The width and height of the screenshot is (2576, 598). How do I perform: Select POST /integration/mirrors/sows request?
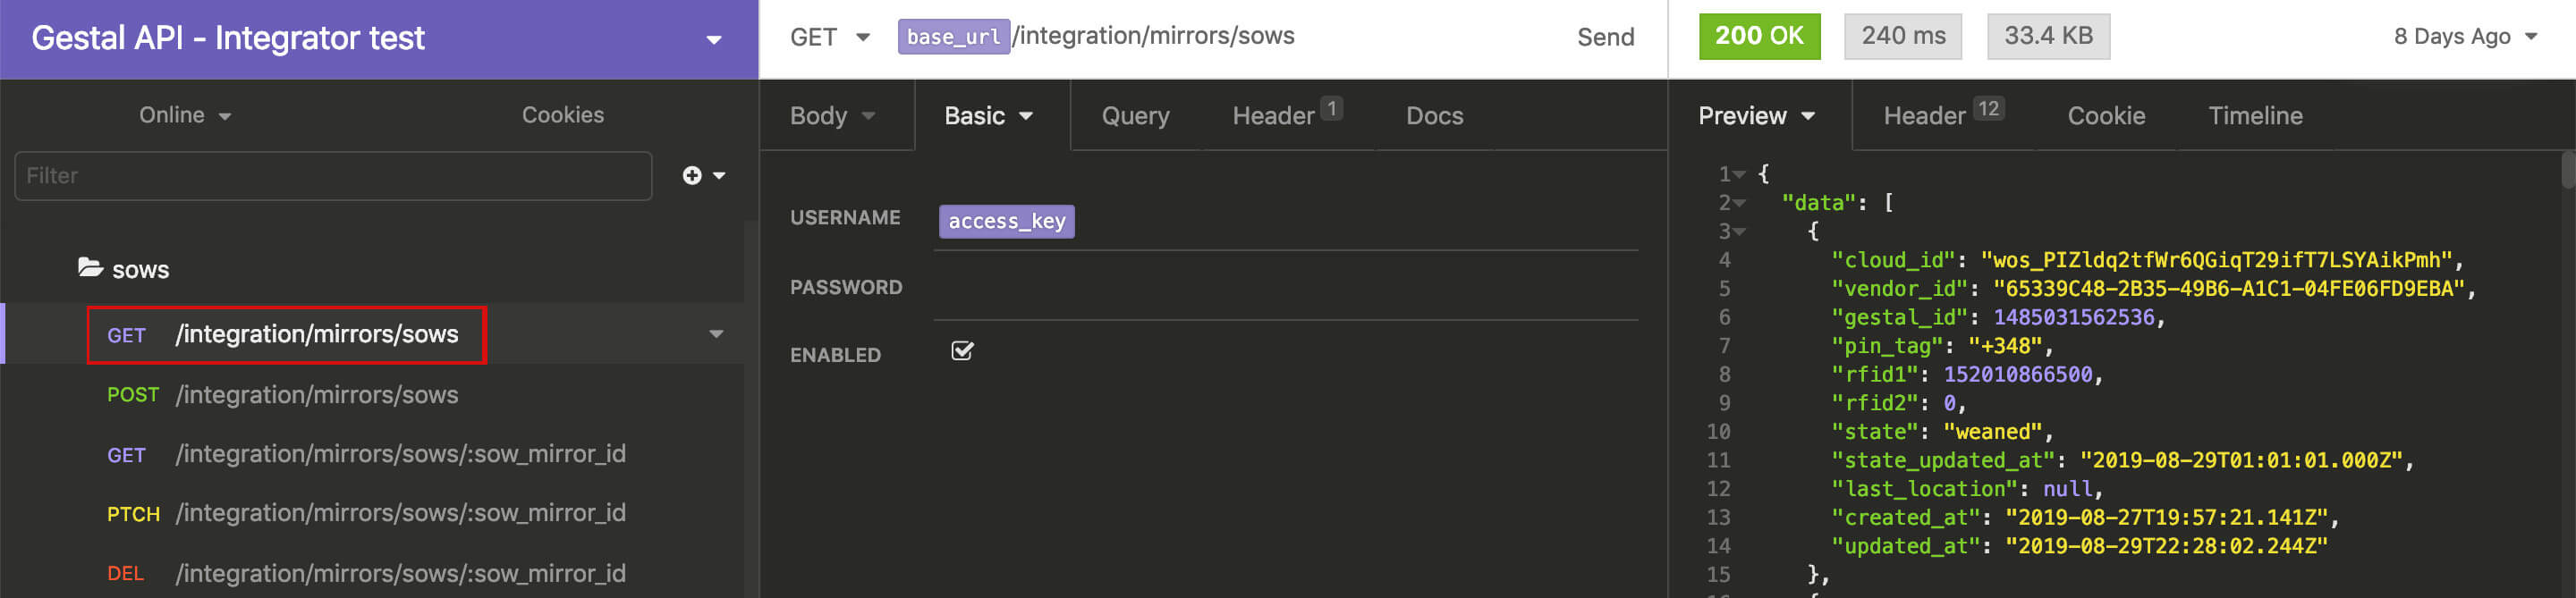click(x=316, y=395)
